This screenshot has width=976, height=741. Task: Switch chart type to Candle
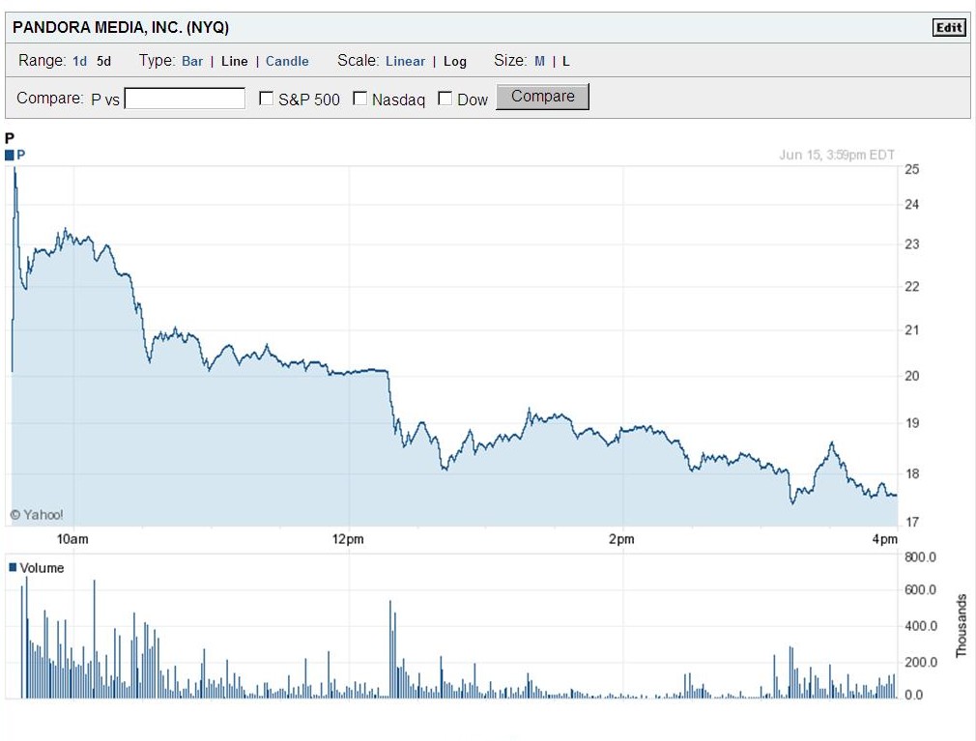(x=287, y=61)
